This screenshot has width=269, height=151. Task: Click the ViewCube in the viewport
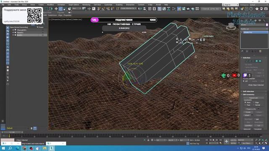tap(231, 26)
